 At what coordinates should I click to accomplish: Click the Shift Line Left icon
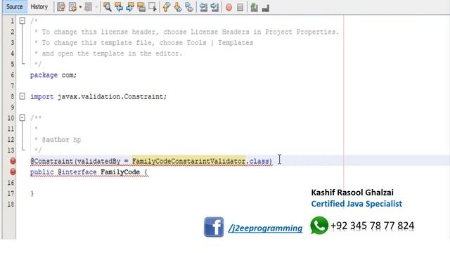[x=203, y=7]
